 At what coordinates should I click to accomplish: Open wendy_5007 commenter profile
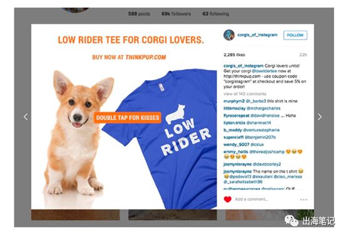tap(237, 144)
